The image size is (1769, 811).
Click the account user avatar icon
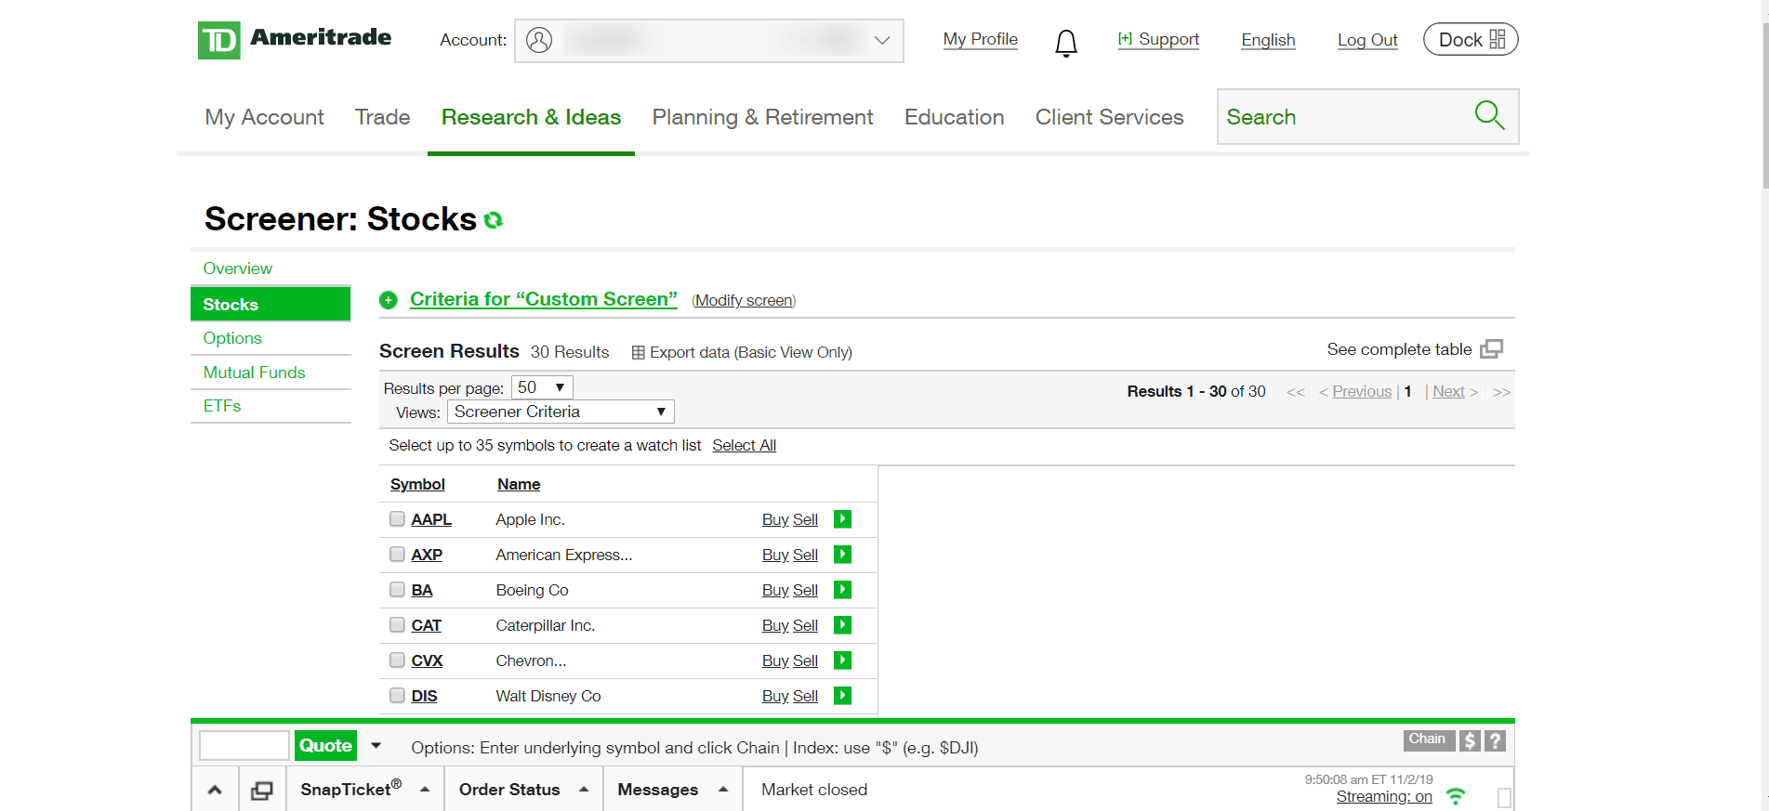[x=539, y=40]
